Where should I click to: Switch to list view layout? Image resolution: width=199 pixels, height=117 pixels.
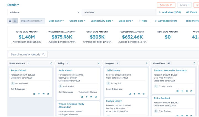click(x=10, y=21)
